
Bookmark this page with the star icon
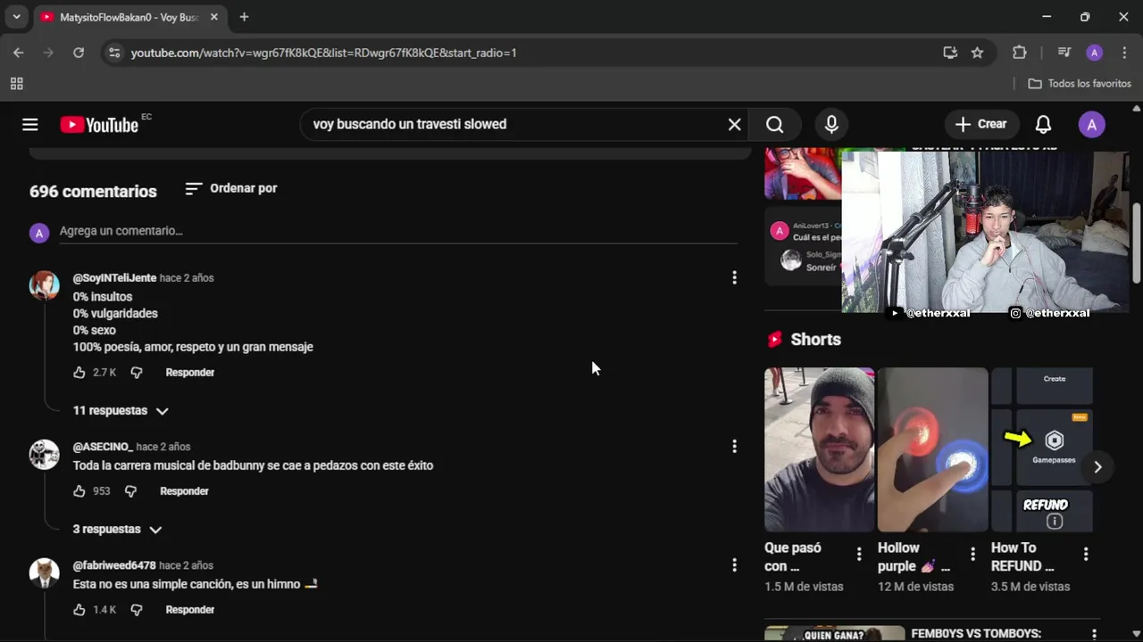click(977, 53)
